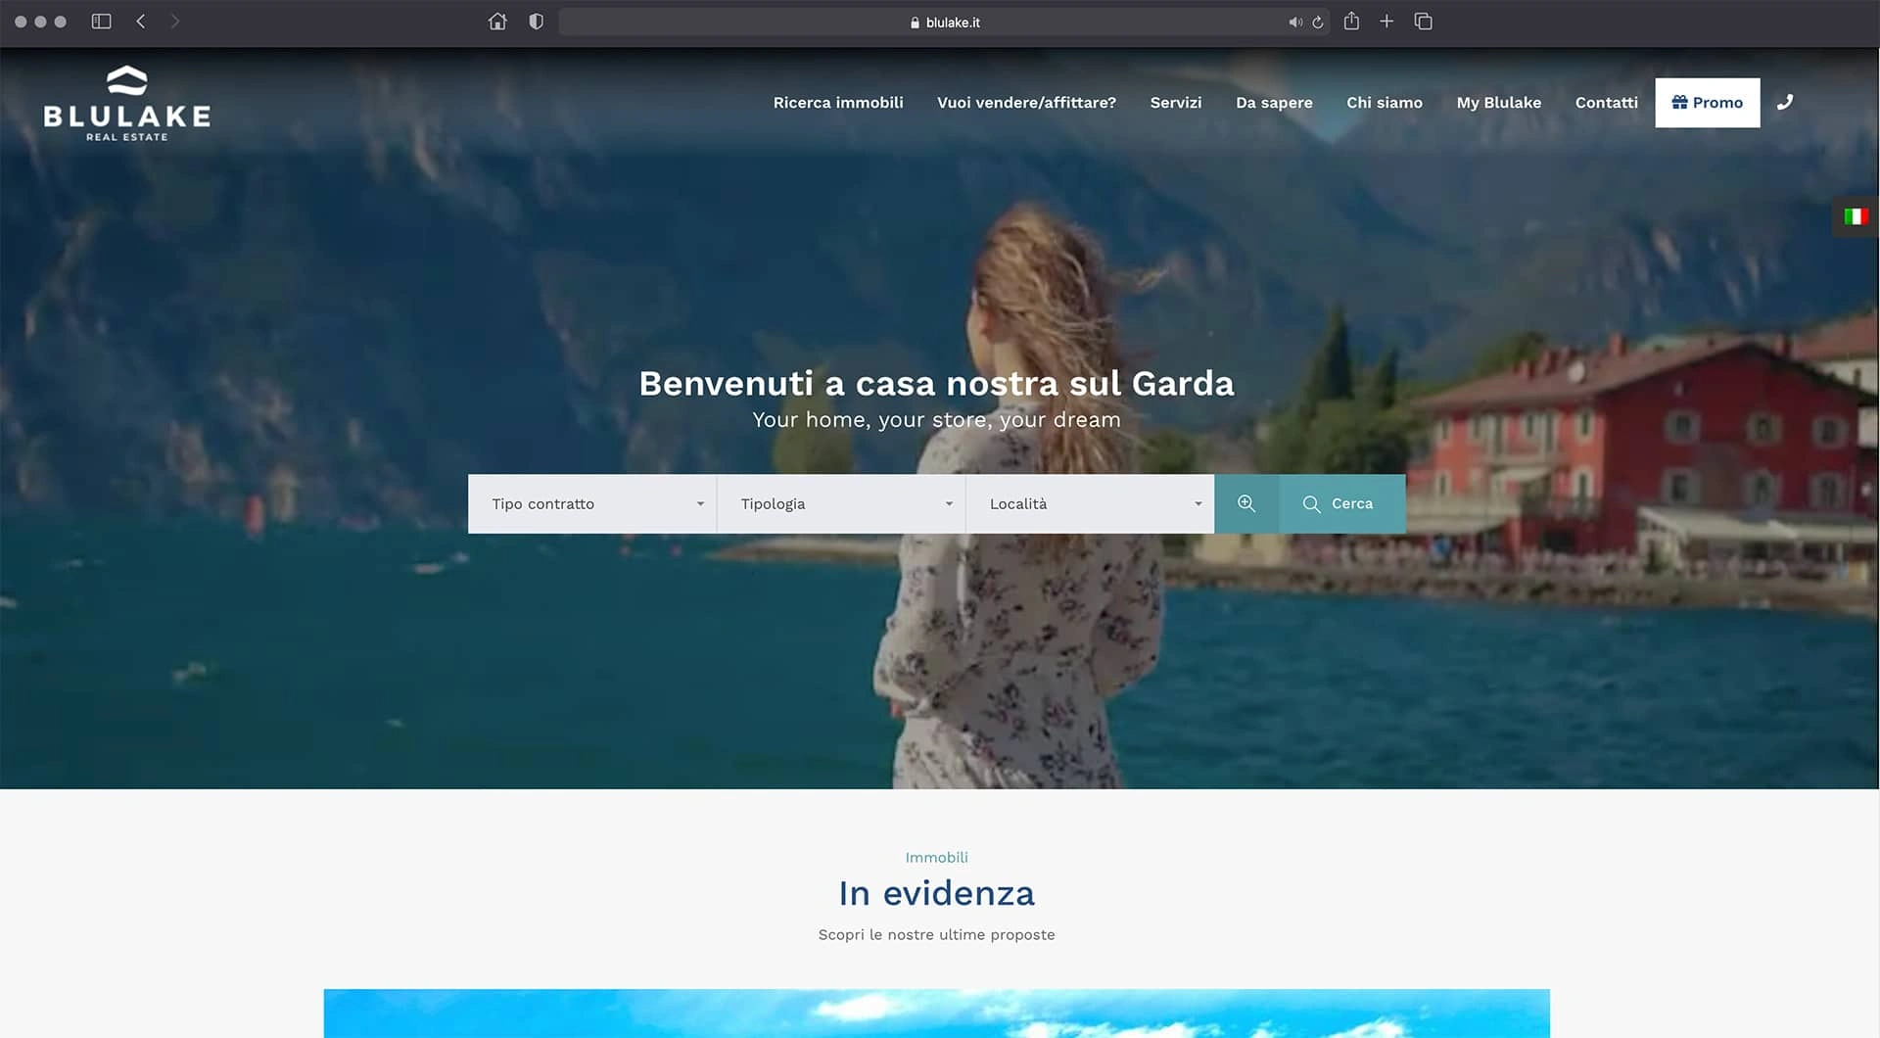Click the Safari share icon
The height and width of the screenshot is (1038, 1880).
click(1351, 21)
